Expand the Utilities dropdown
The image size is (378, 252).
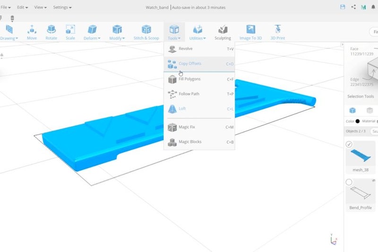tap(198, 32)
